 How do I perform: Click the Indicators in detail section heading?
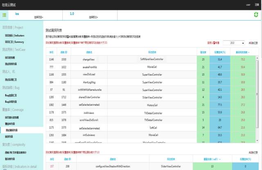pyautogui.click(x=19, y=167)
